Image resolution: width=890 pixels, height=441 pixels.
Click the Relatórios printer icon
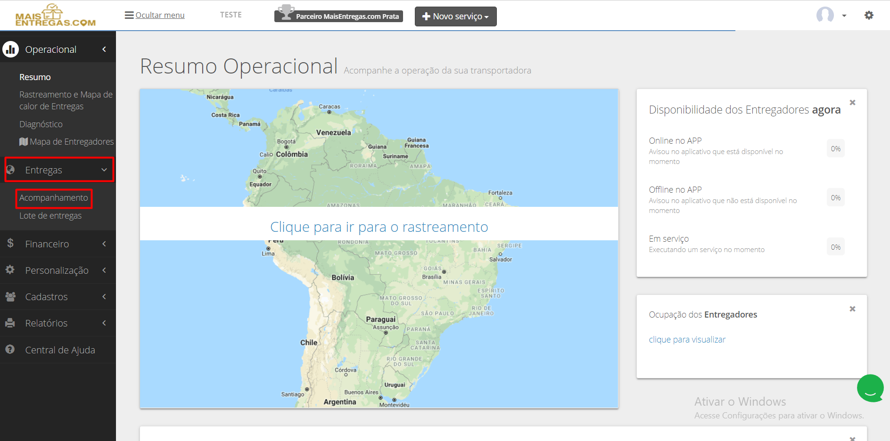coord(10,323)
